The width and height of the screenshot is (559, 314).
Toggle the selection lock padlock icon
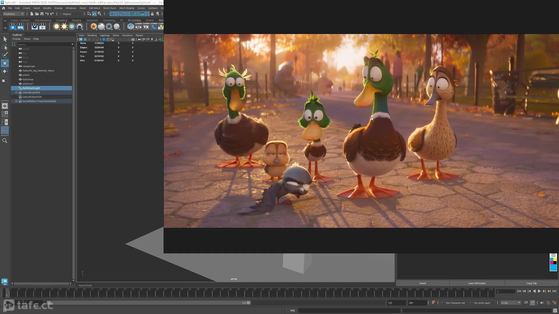click(x=152, y=14)
